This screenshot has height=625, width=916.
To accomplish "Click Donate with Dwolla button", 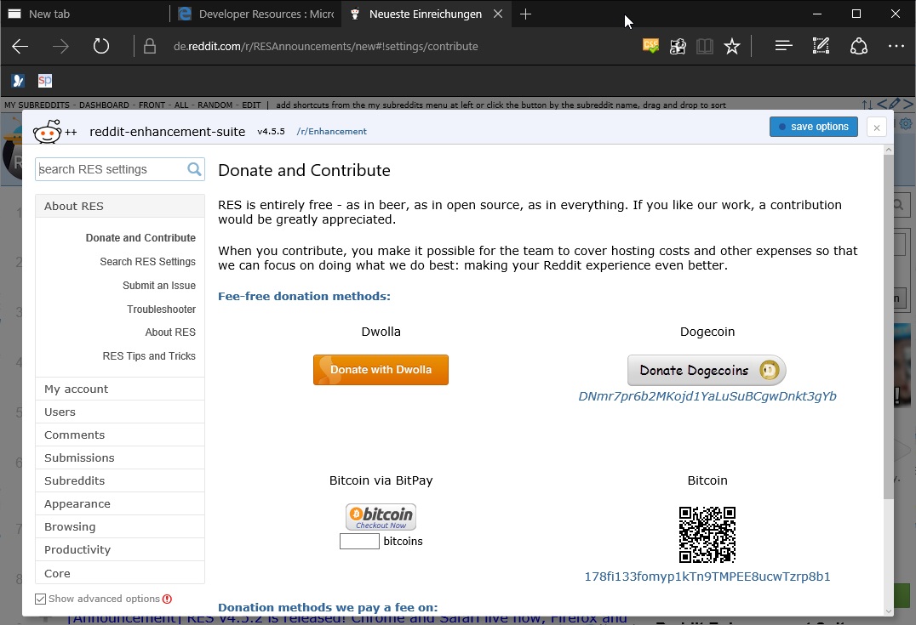I will coord(381,370).
